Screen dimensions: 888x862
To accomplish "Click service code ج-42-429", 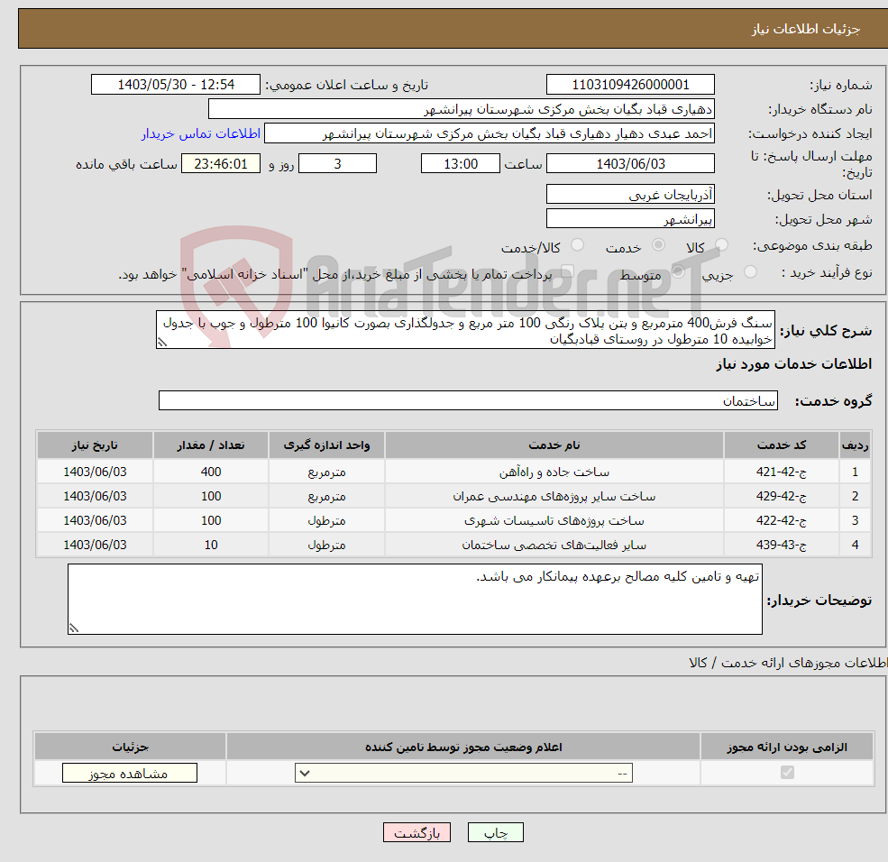I will [x=782, y=496].
